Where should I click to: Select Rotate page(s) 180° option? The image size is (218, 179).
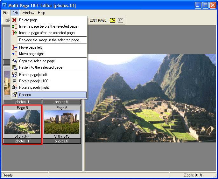(x=34, y=81)
